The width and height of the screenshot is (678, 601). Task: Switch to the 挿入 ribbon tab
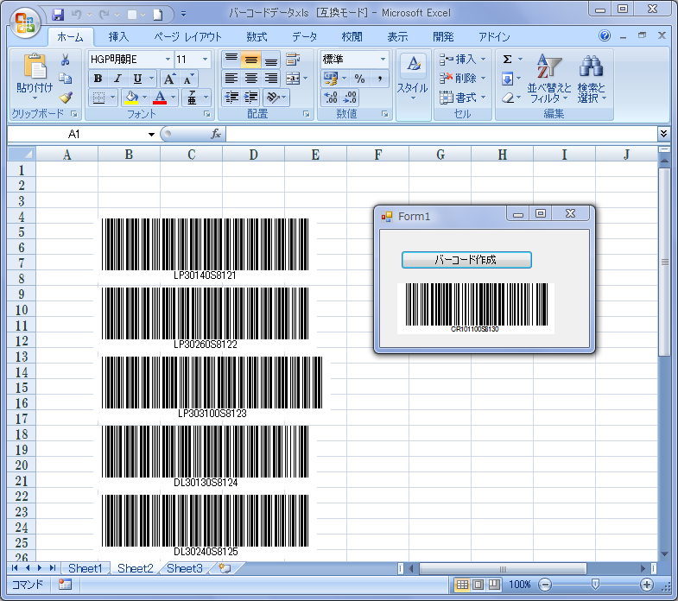[x=118, y=37]
